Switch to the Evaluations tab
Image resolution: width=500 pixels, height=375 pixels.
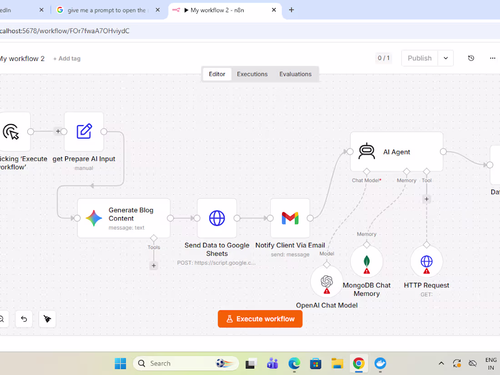coord(295,74)
